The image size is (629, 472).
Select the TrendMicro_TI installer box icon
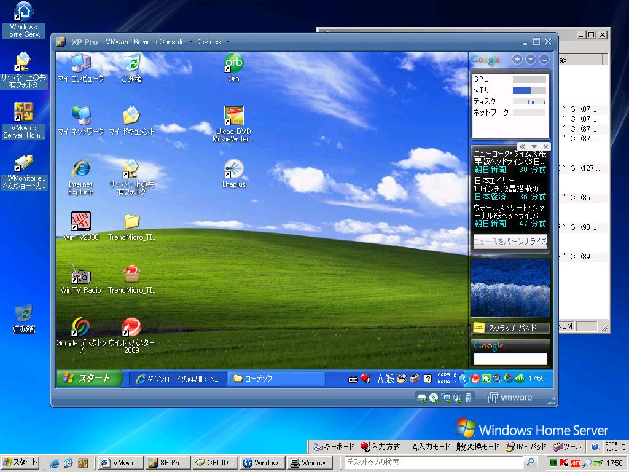point(131,279)
